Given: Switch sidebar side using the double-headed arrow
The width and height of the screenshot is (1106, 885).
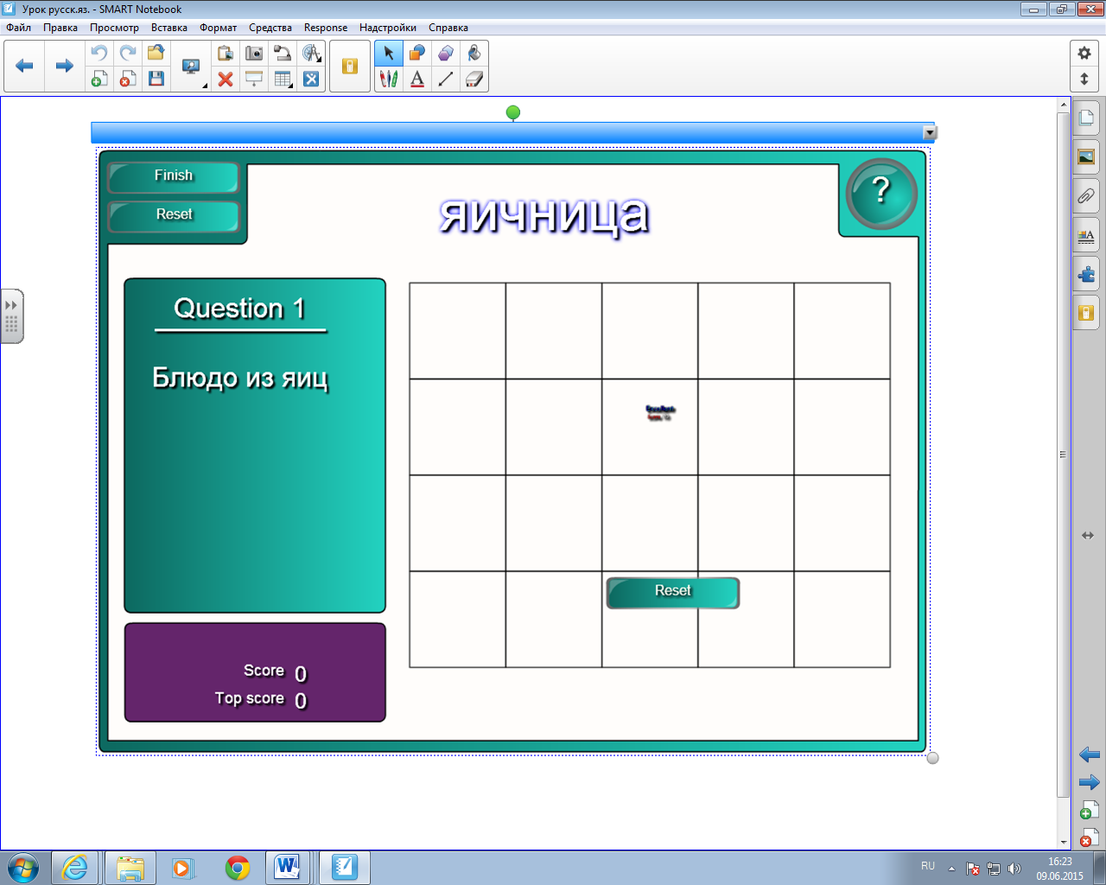Looking at the screenshot, I should [x=1087, y=536].
